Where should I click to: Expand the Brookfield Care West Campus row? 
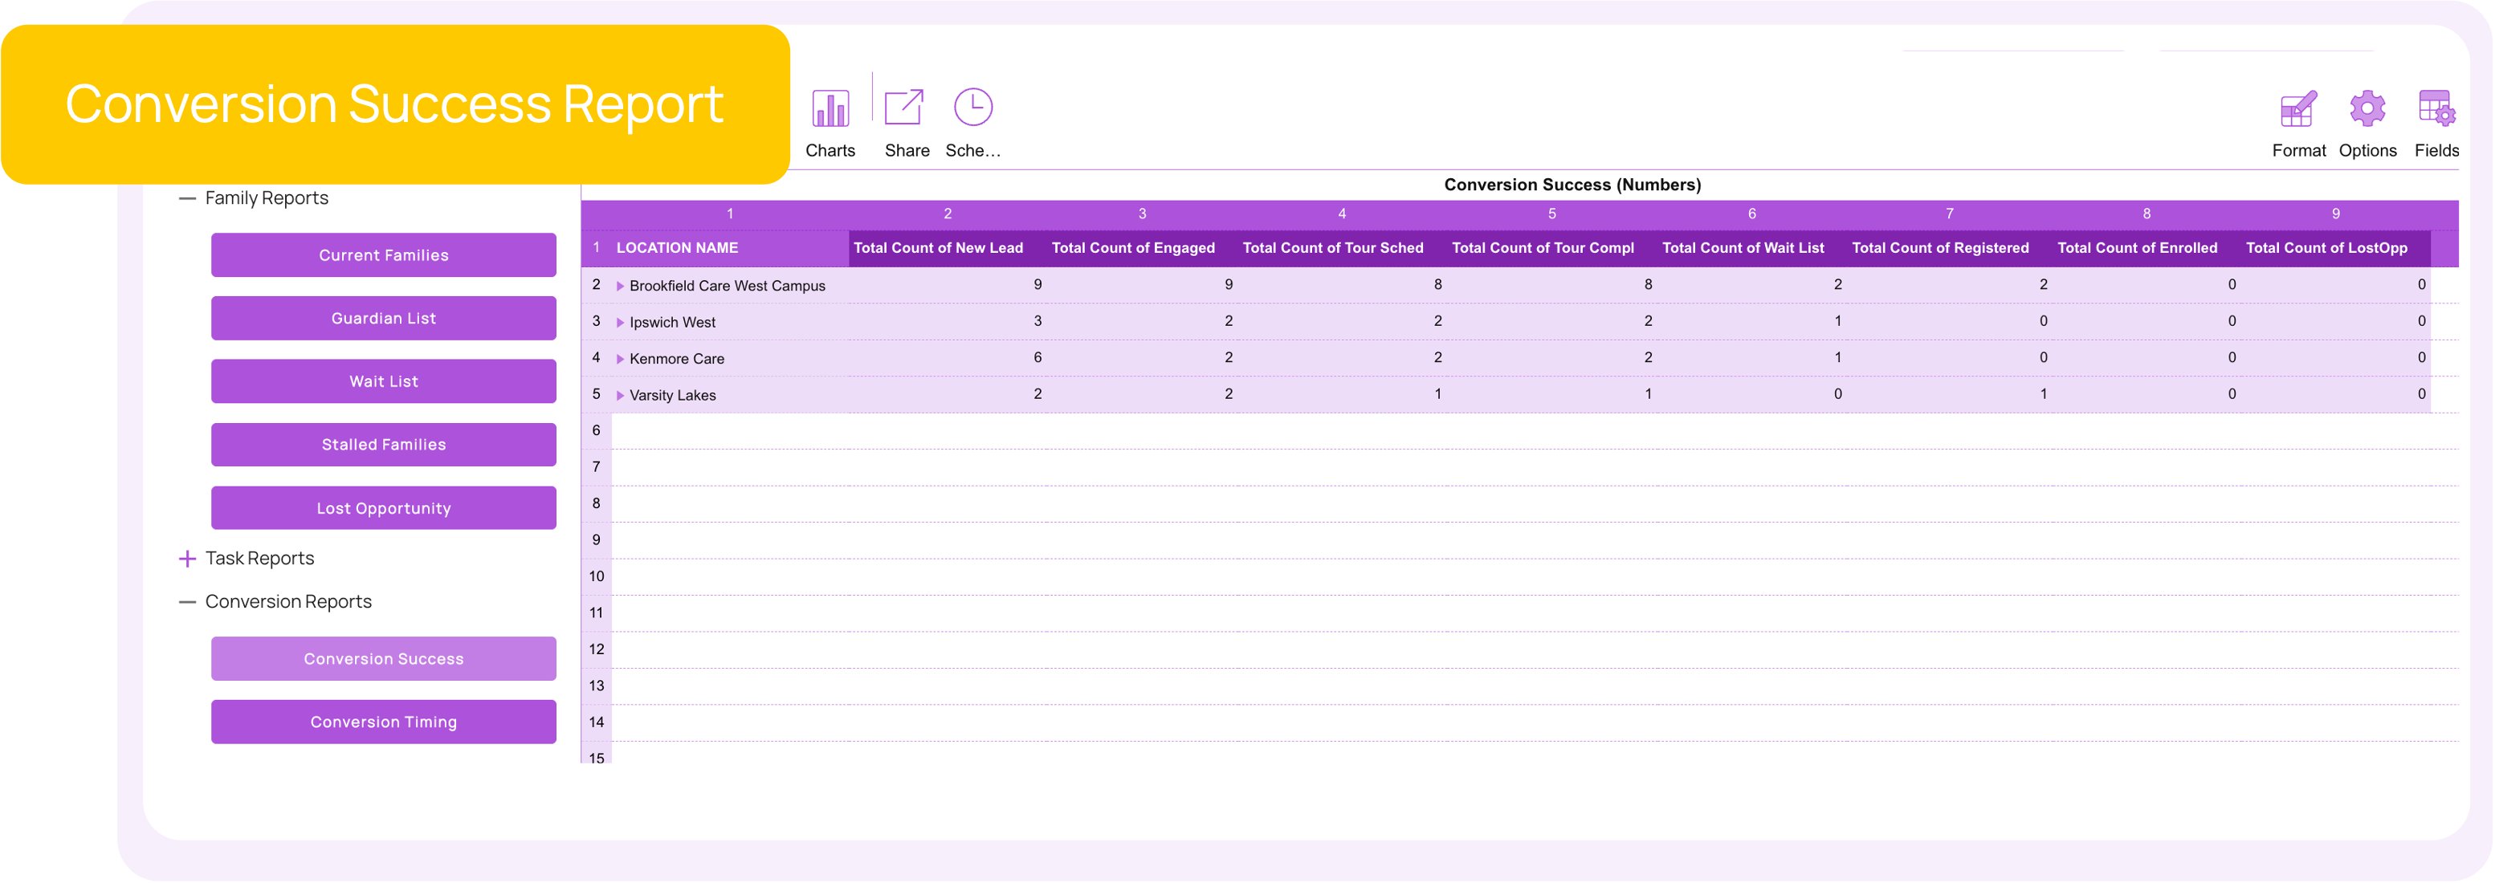(620, 287)
